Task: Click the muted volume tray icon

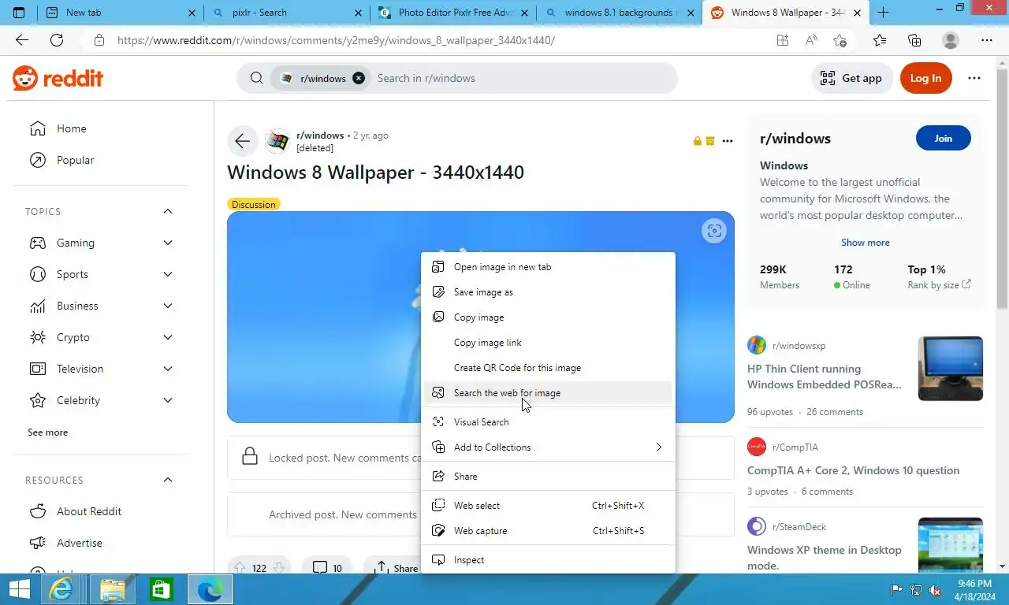Action: tap(935, 590)
